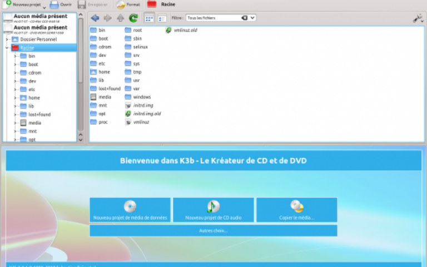Click Copier le média button

point(296,210)
